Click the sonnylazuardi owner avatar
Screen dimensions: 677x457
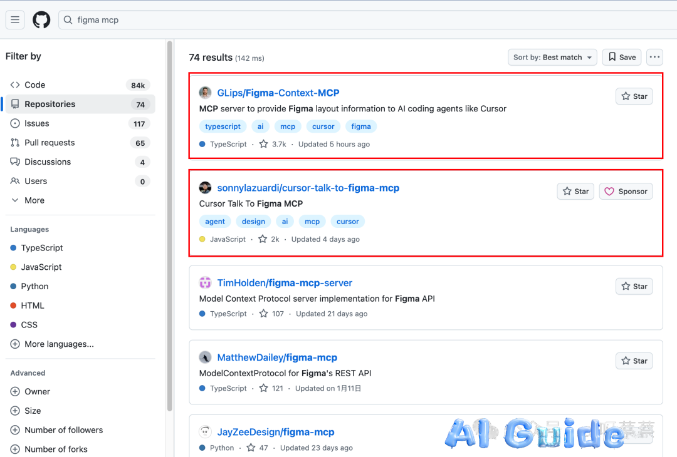click(205, 188)
